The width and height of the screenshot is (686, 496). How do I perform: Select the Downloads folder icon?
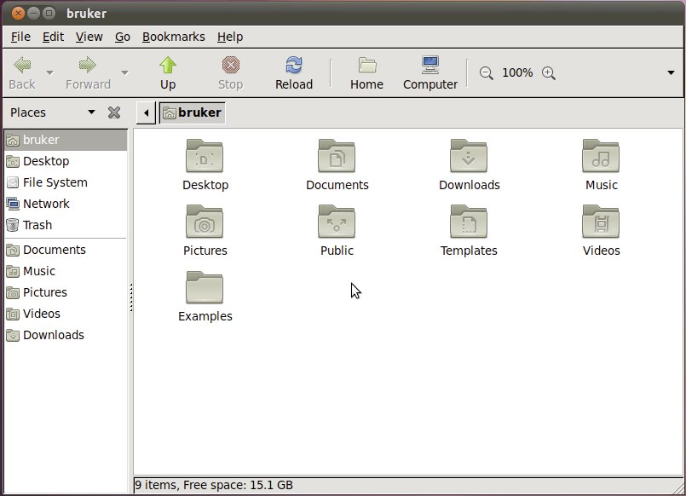tap(469, 156)
